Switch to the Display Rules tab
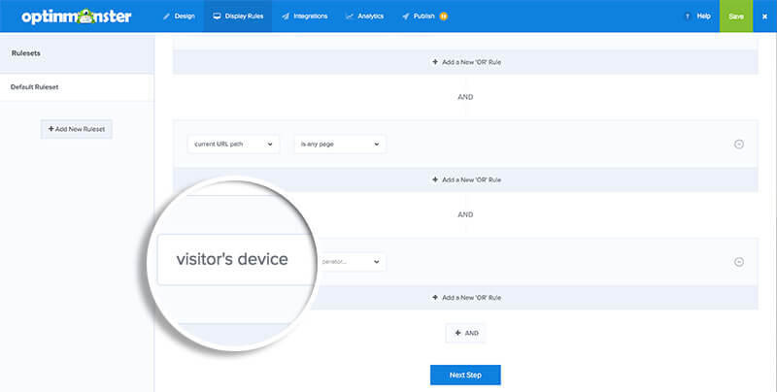This screenshot has width=777, height=392. [x=238, y=16]
